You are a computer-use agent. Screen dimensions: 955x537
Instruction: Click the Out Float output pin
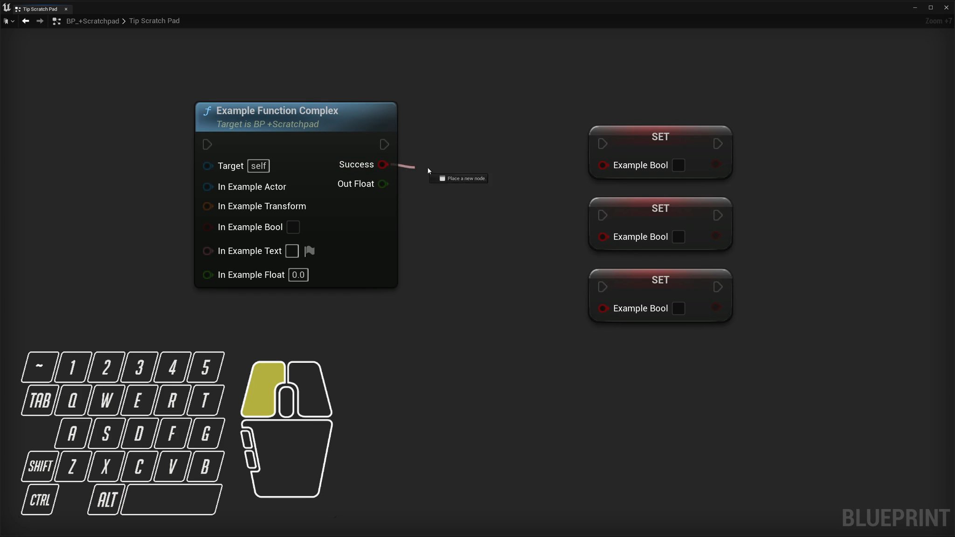(382, 184)
